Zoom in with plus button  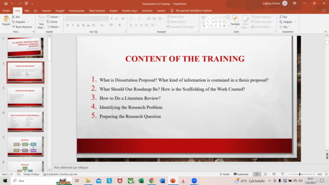click(314, 174)
